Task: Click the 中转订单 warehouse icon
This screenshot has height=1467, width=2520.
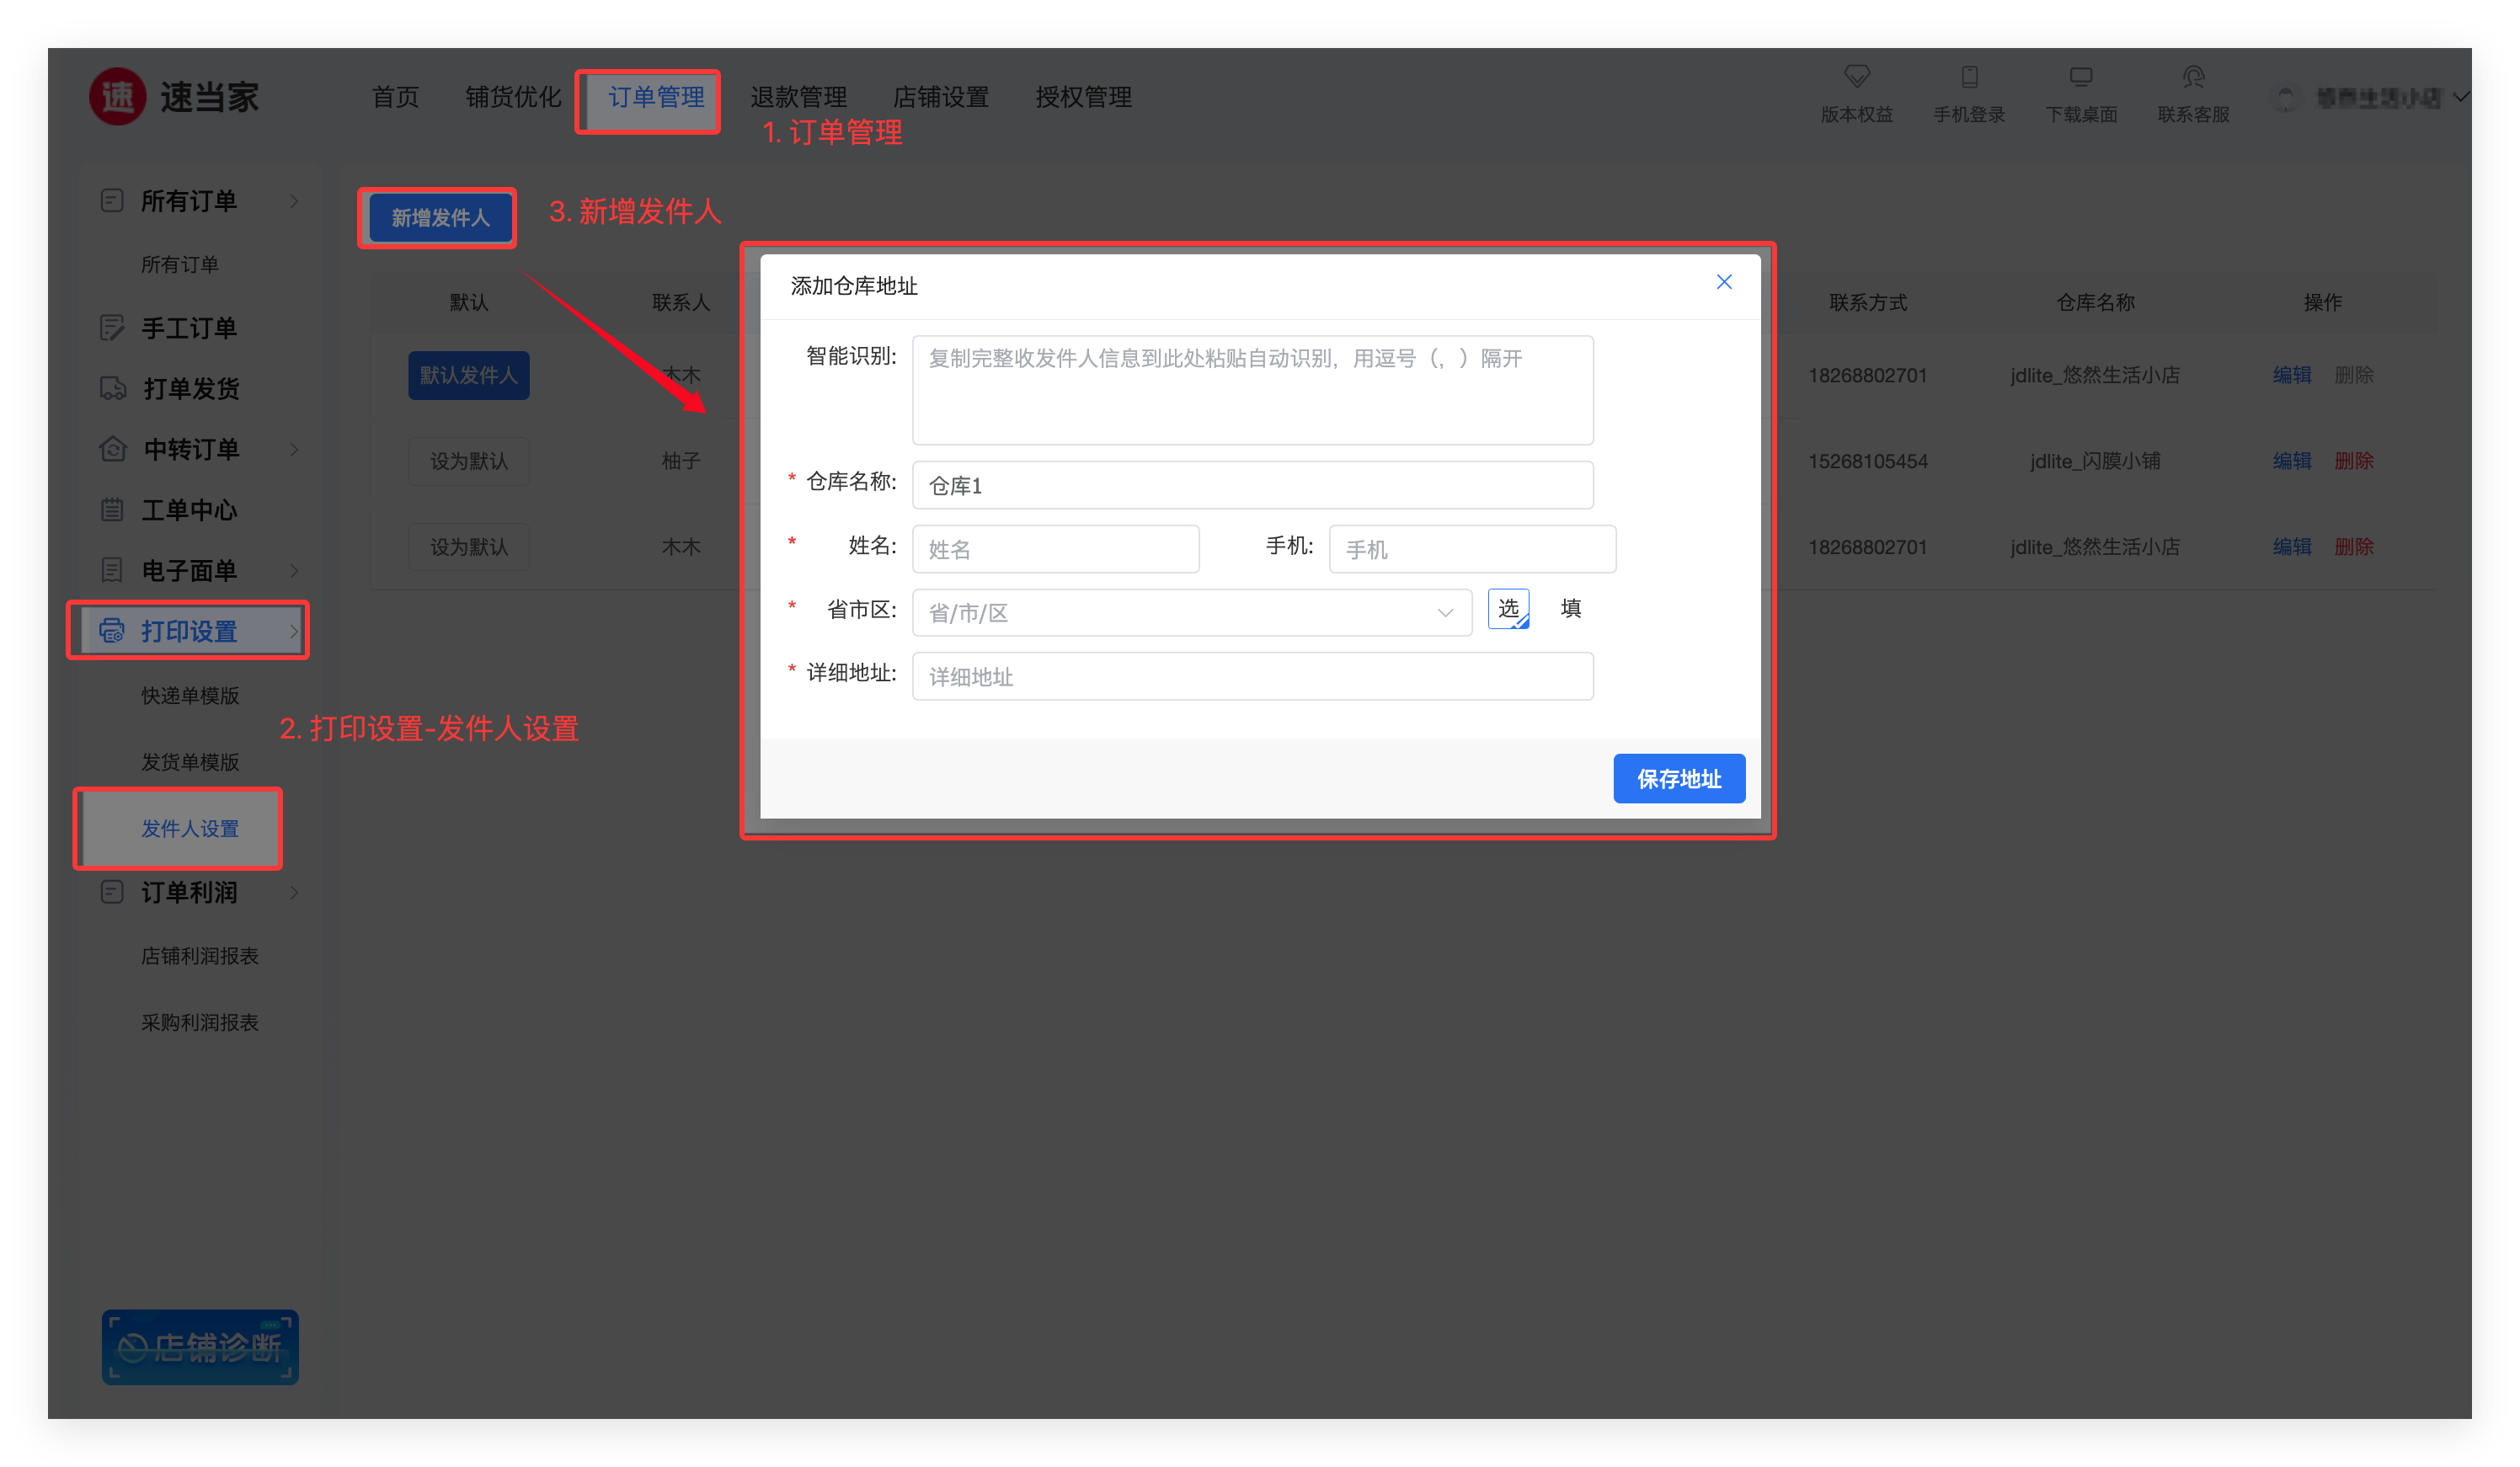Action: click(x=113, y=449)
